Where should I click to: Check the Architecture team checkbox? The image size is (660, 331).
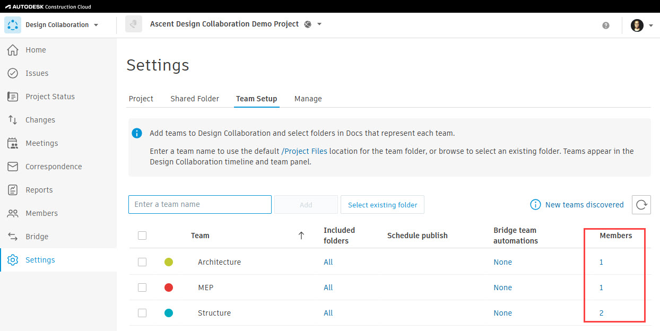pyautogui.click(x=142, y=262)
